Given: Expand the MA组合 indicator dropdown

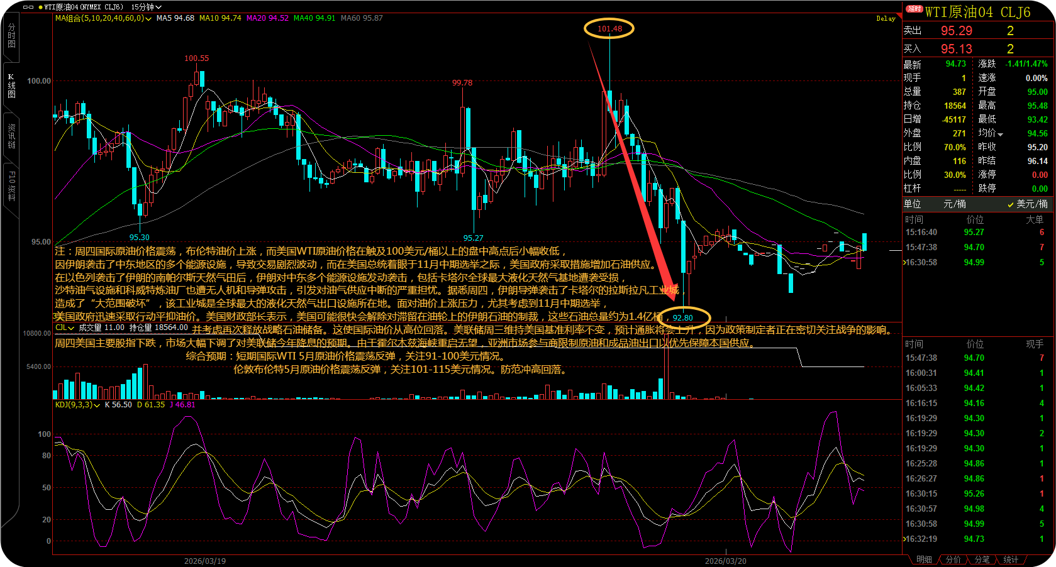Looking at the screenshot, I should click(148, 18).
